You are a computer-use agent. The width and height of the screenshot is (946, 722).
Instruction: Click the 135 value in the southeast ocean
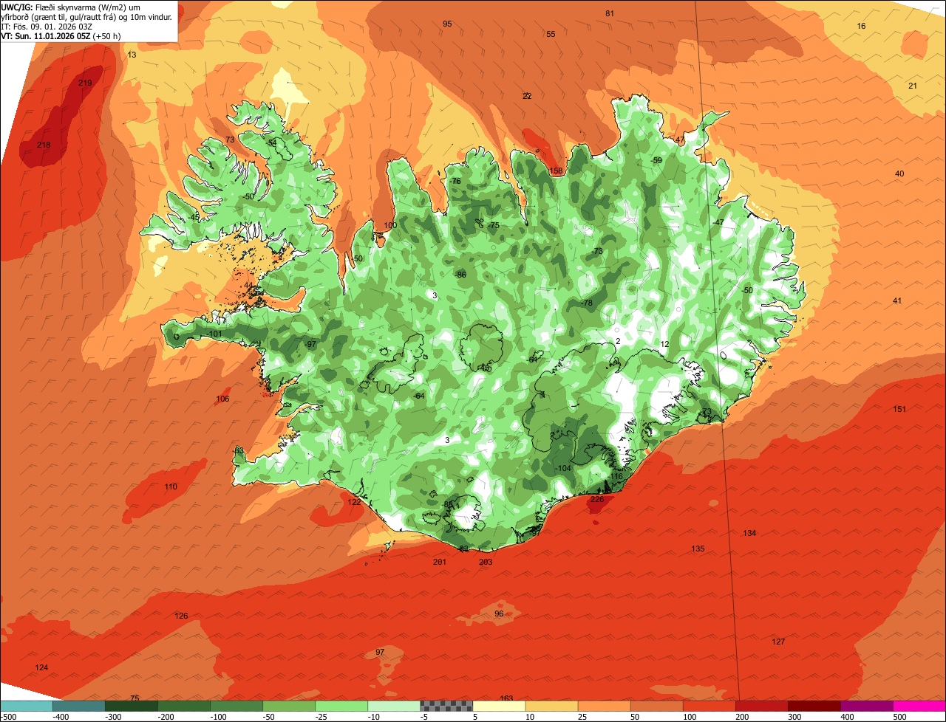coord(698,549)
